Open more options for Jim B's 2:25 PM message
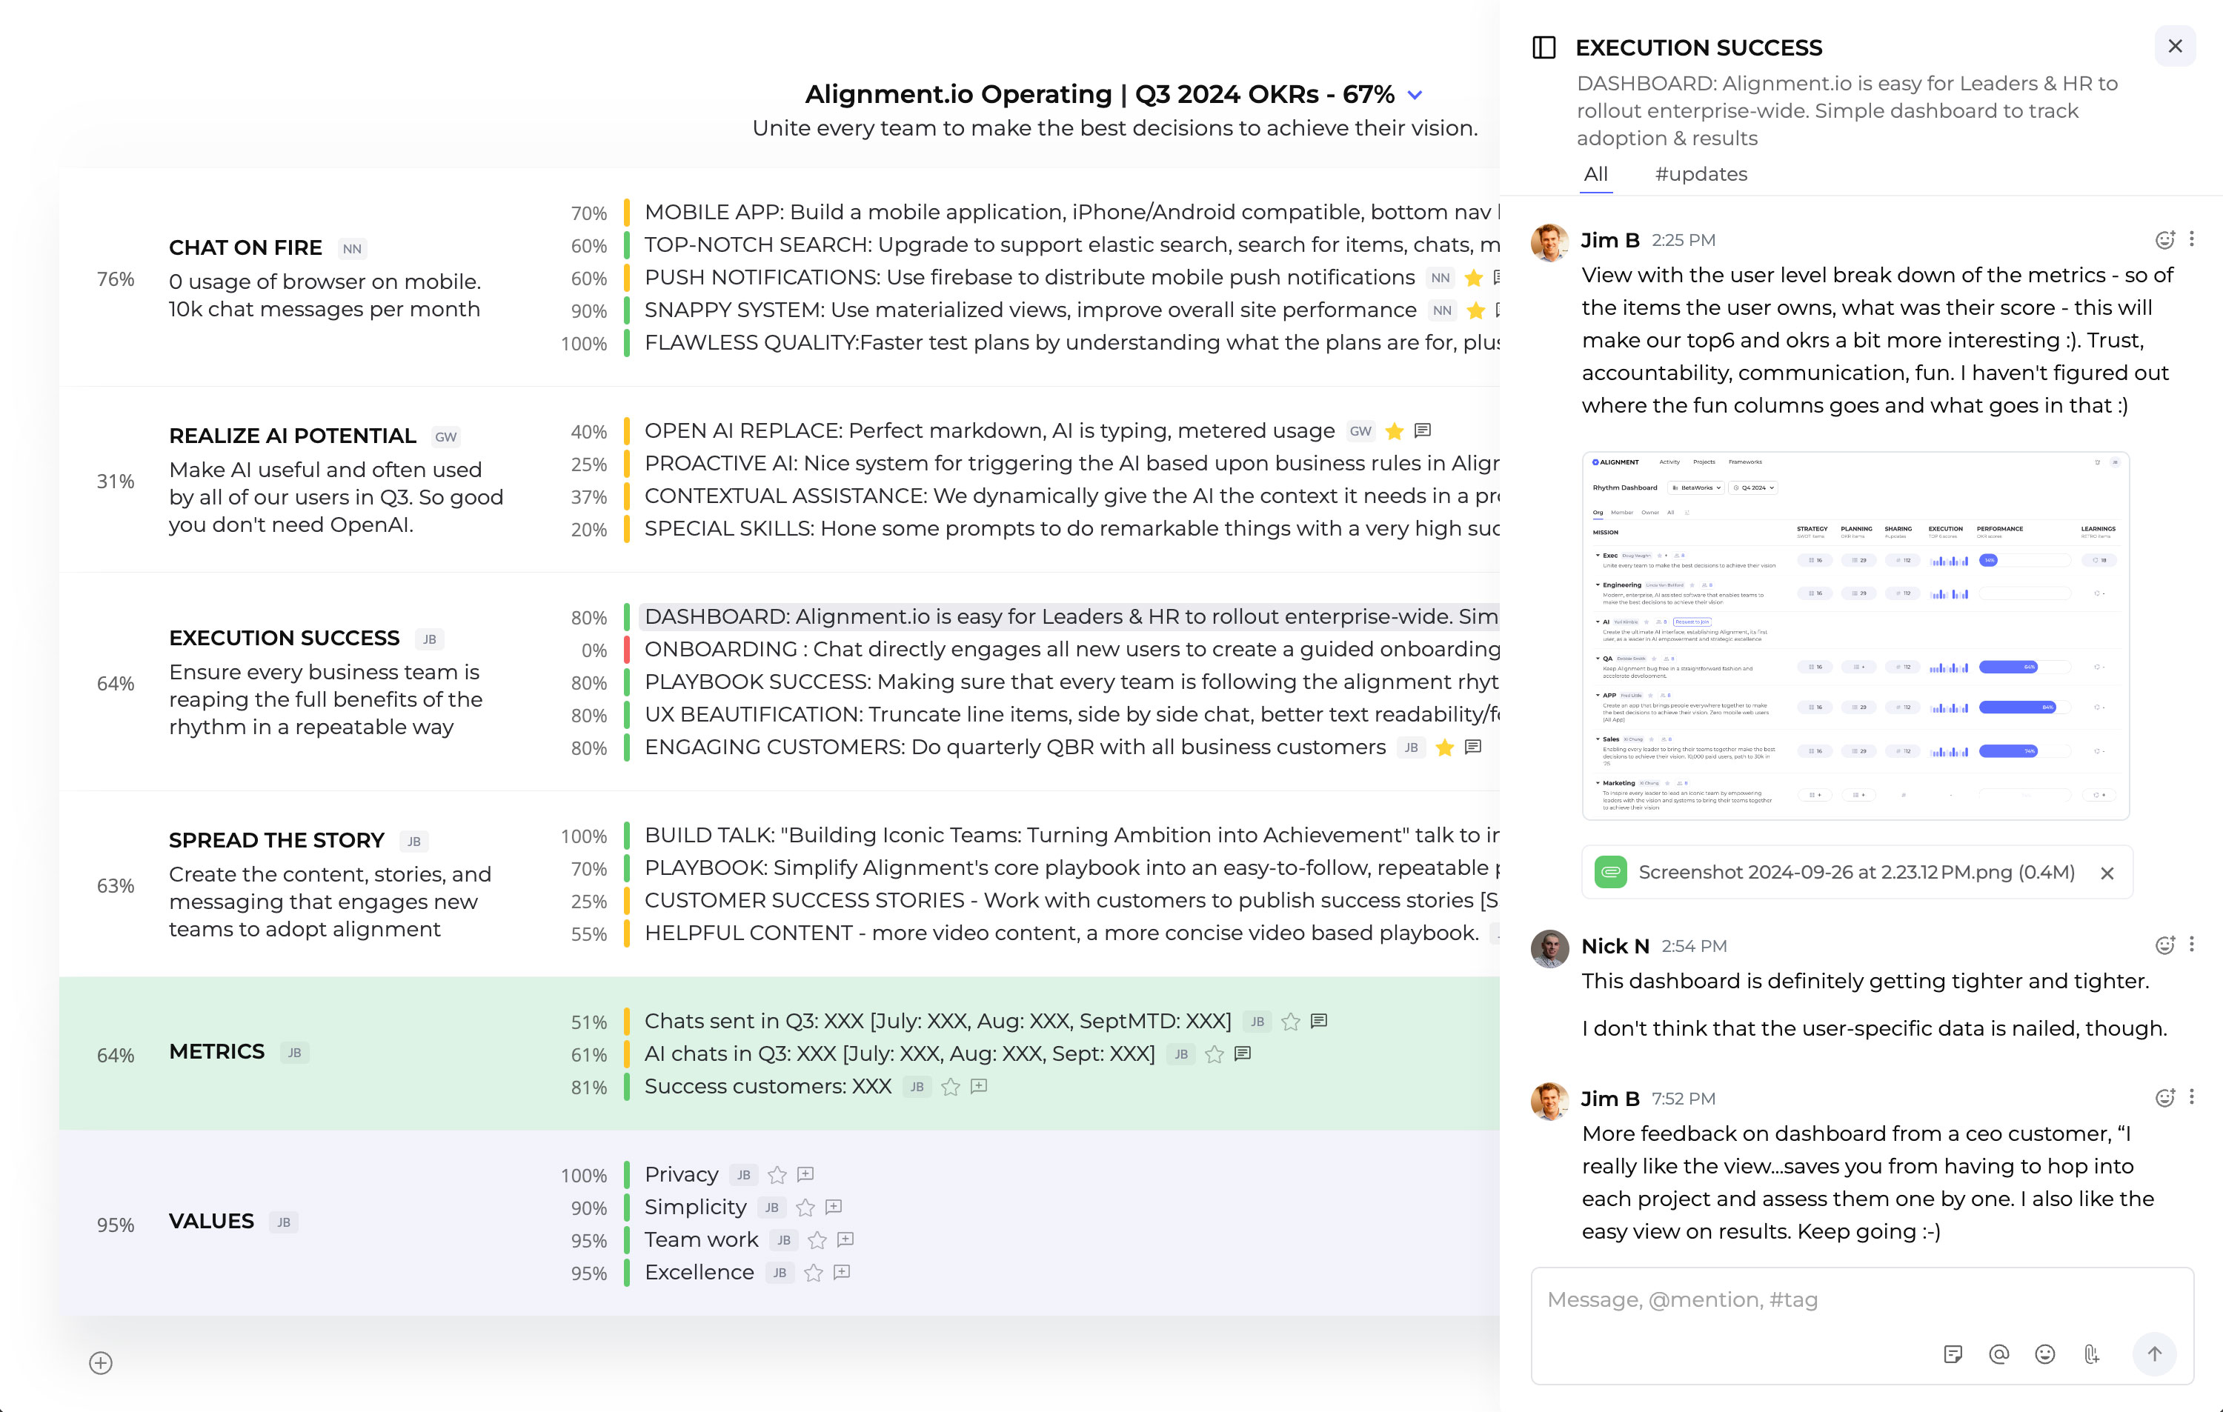 2192,239
